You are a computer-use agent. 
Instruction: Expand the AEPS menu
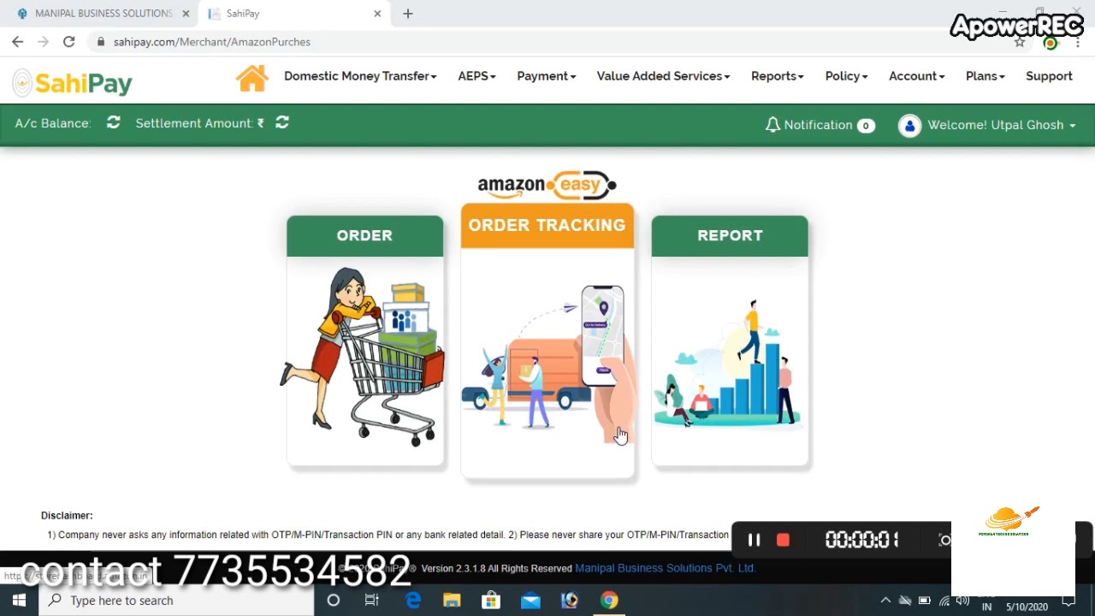[x=476, y=76]
